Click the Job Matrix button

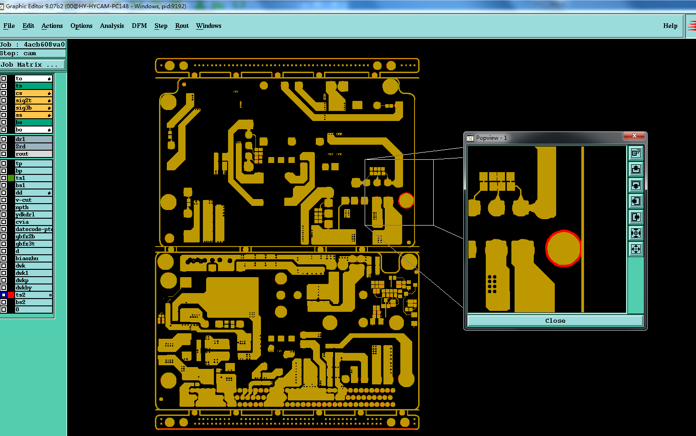point(32,65)
